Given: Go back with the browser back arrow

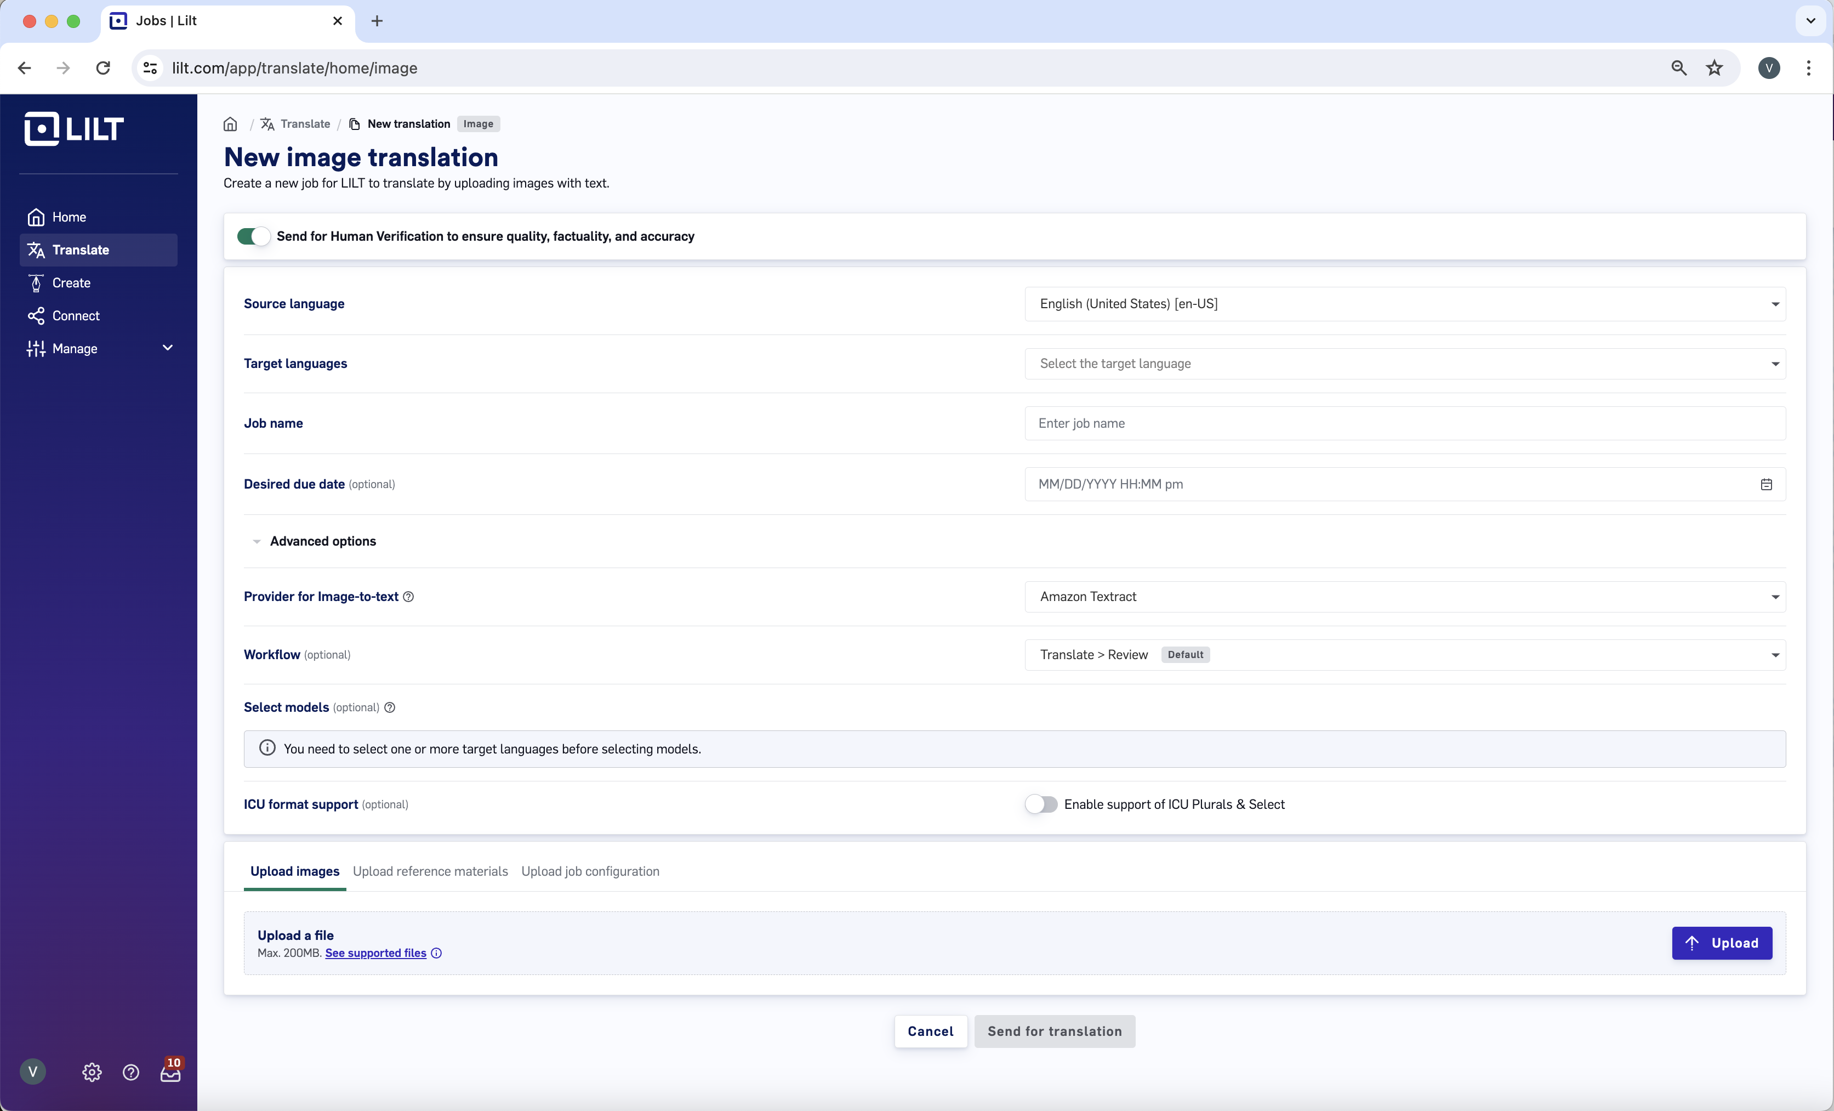Looking at the screenshot, I should click(x=24, y=68).
